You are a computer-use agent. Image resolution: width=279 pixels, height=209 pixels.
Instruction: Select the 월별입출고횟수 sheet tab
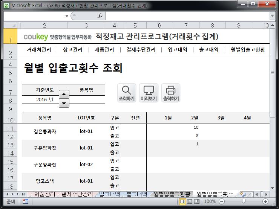point(215,194)
